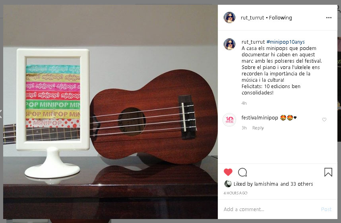The image size is (341, 223).
Task: Unlike the post with the red heart
Action: coord(228,172)
